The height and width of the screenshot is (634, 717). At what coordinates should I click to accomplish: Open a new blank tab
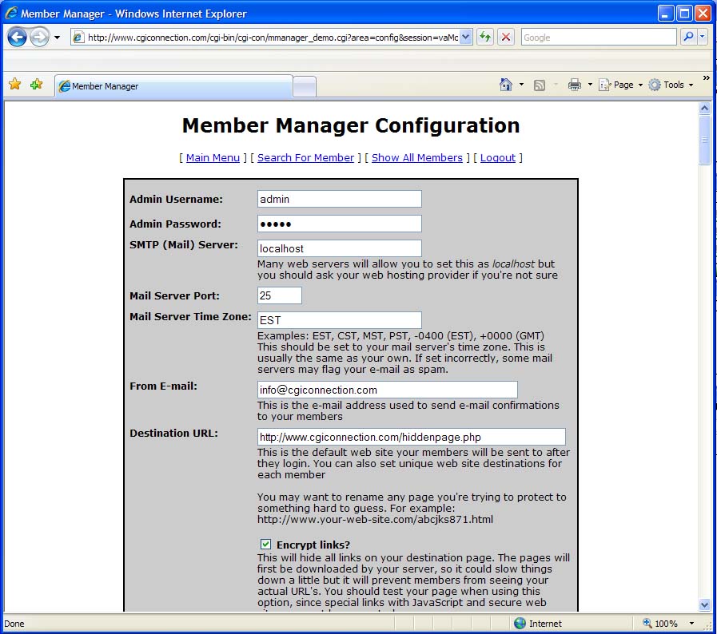coord(304,86)
